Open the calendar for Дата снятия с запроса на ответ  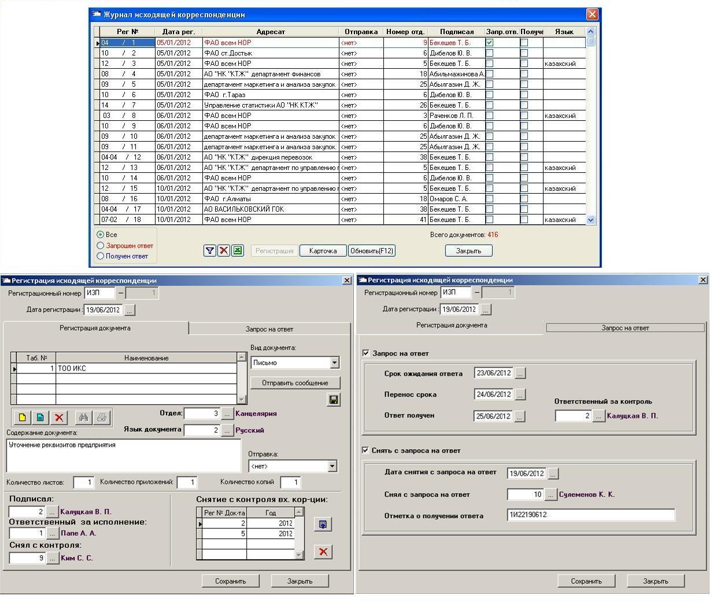(553, 473)
